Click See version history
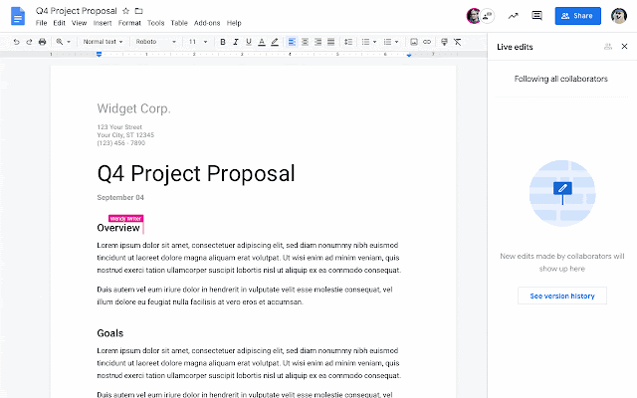 pos(562,297)
